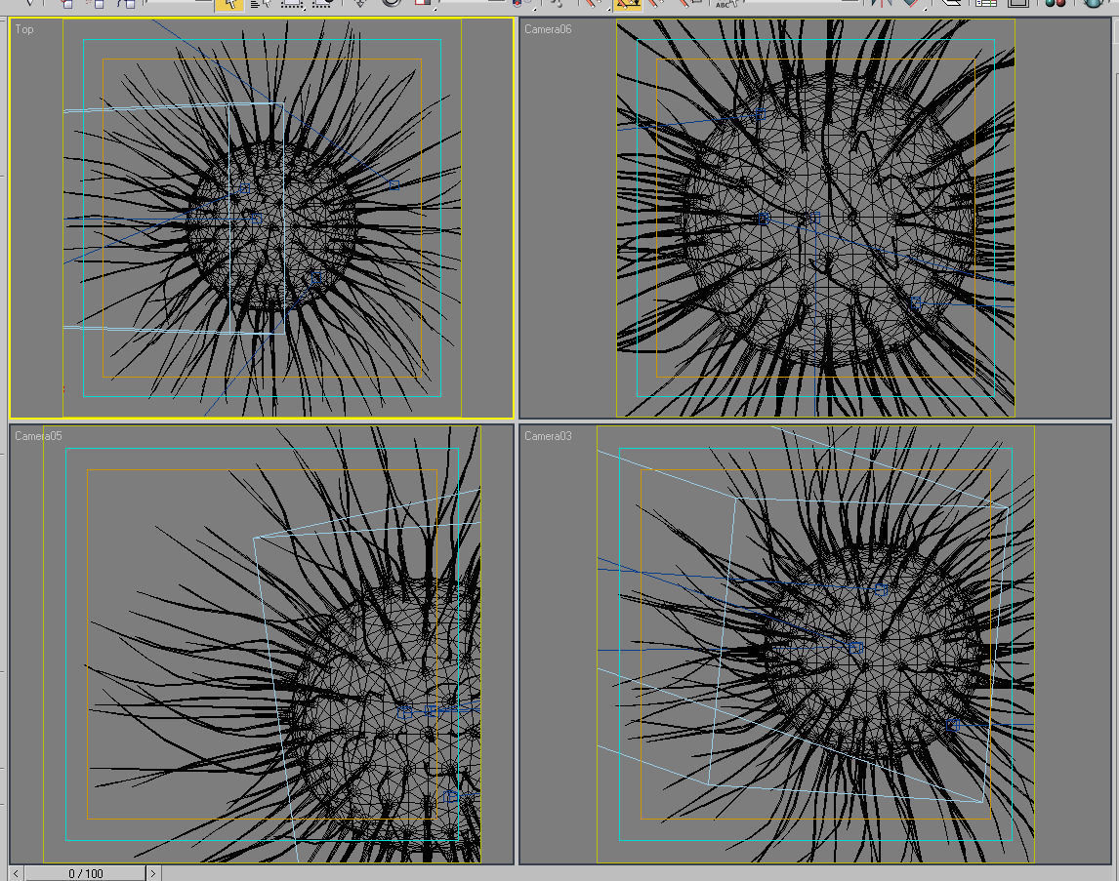This screenshot has height=881, width=1119.
Task: Click the Camera06 viewport label
Action: pos(548,29)
